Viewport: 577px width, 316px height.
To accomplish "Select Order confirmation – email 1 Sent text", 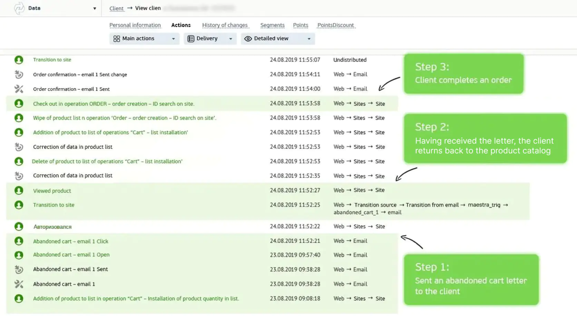I will tap(71, 89).
